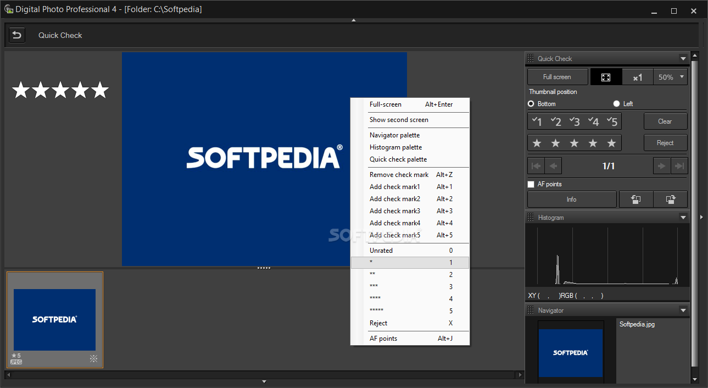Click thumbnail strip horizontal scrollbar
This screenshot has width=708, height=388.
(264, 375)
